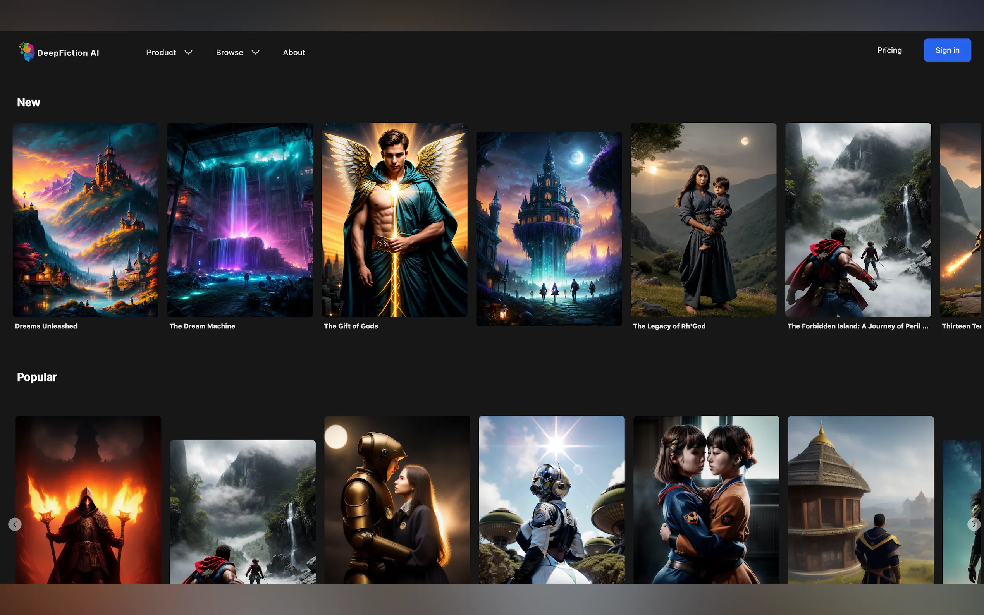984x615 pixels.
Task: Open the Pricing page
Action: (x=889, y=50)
